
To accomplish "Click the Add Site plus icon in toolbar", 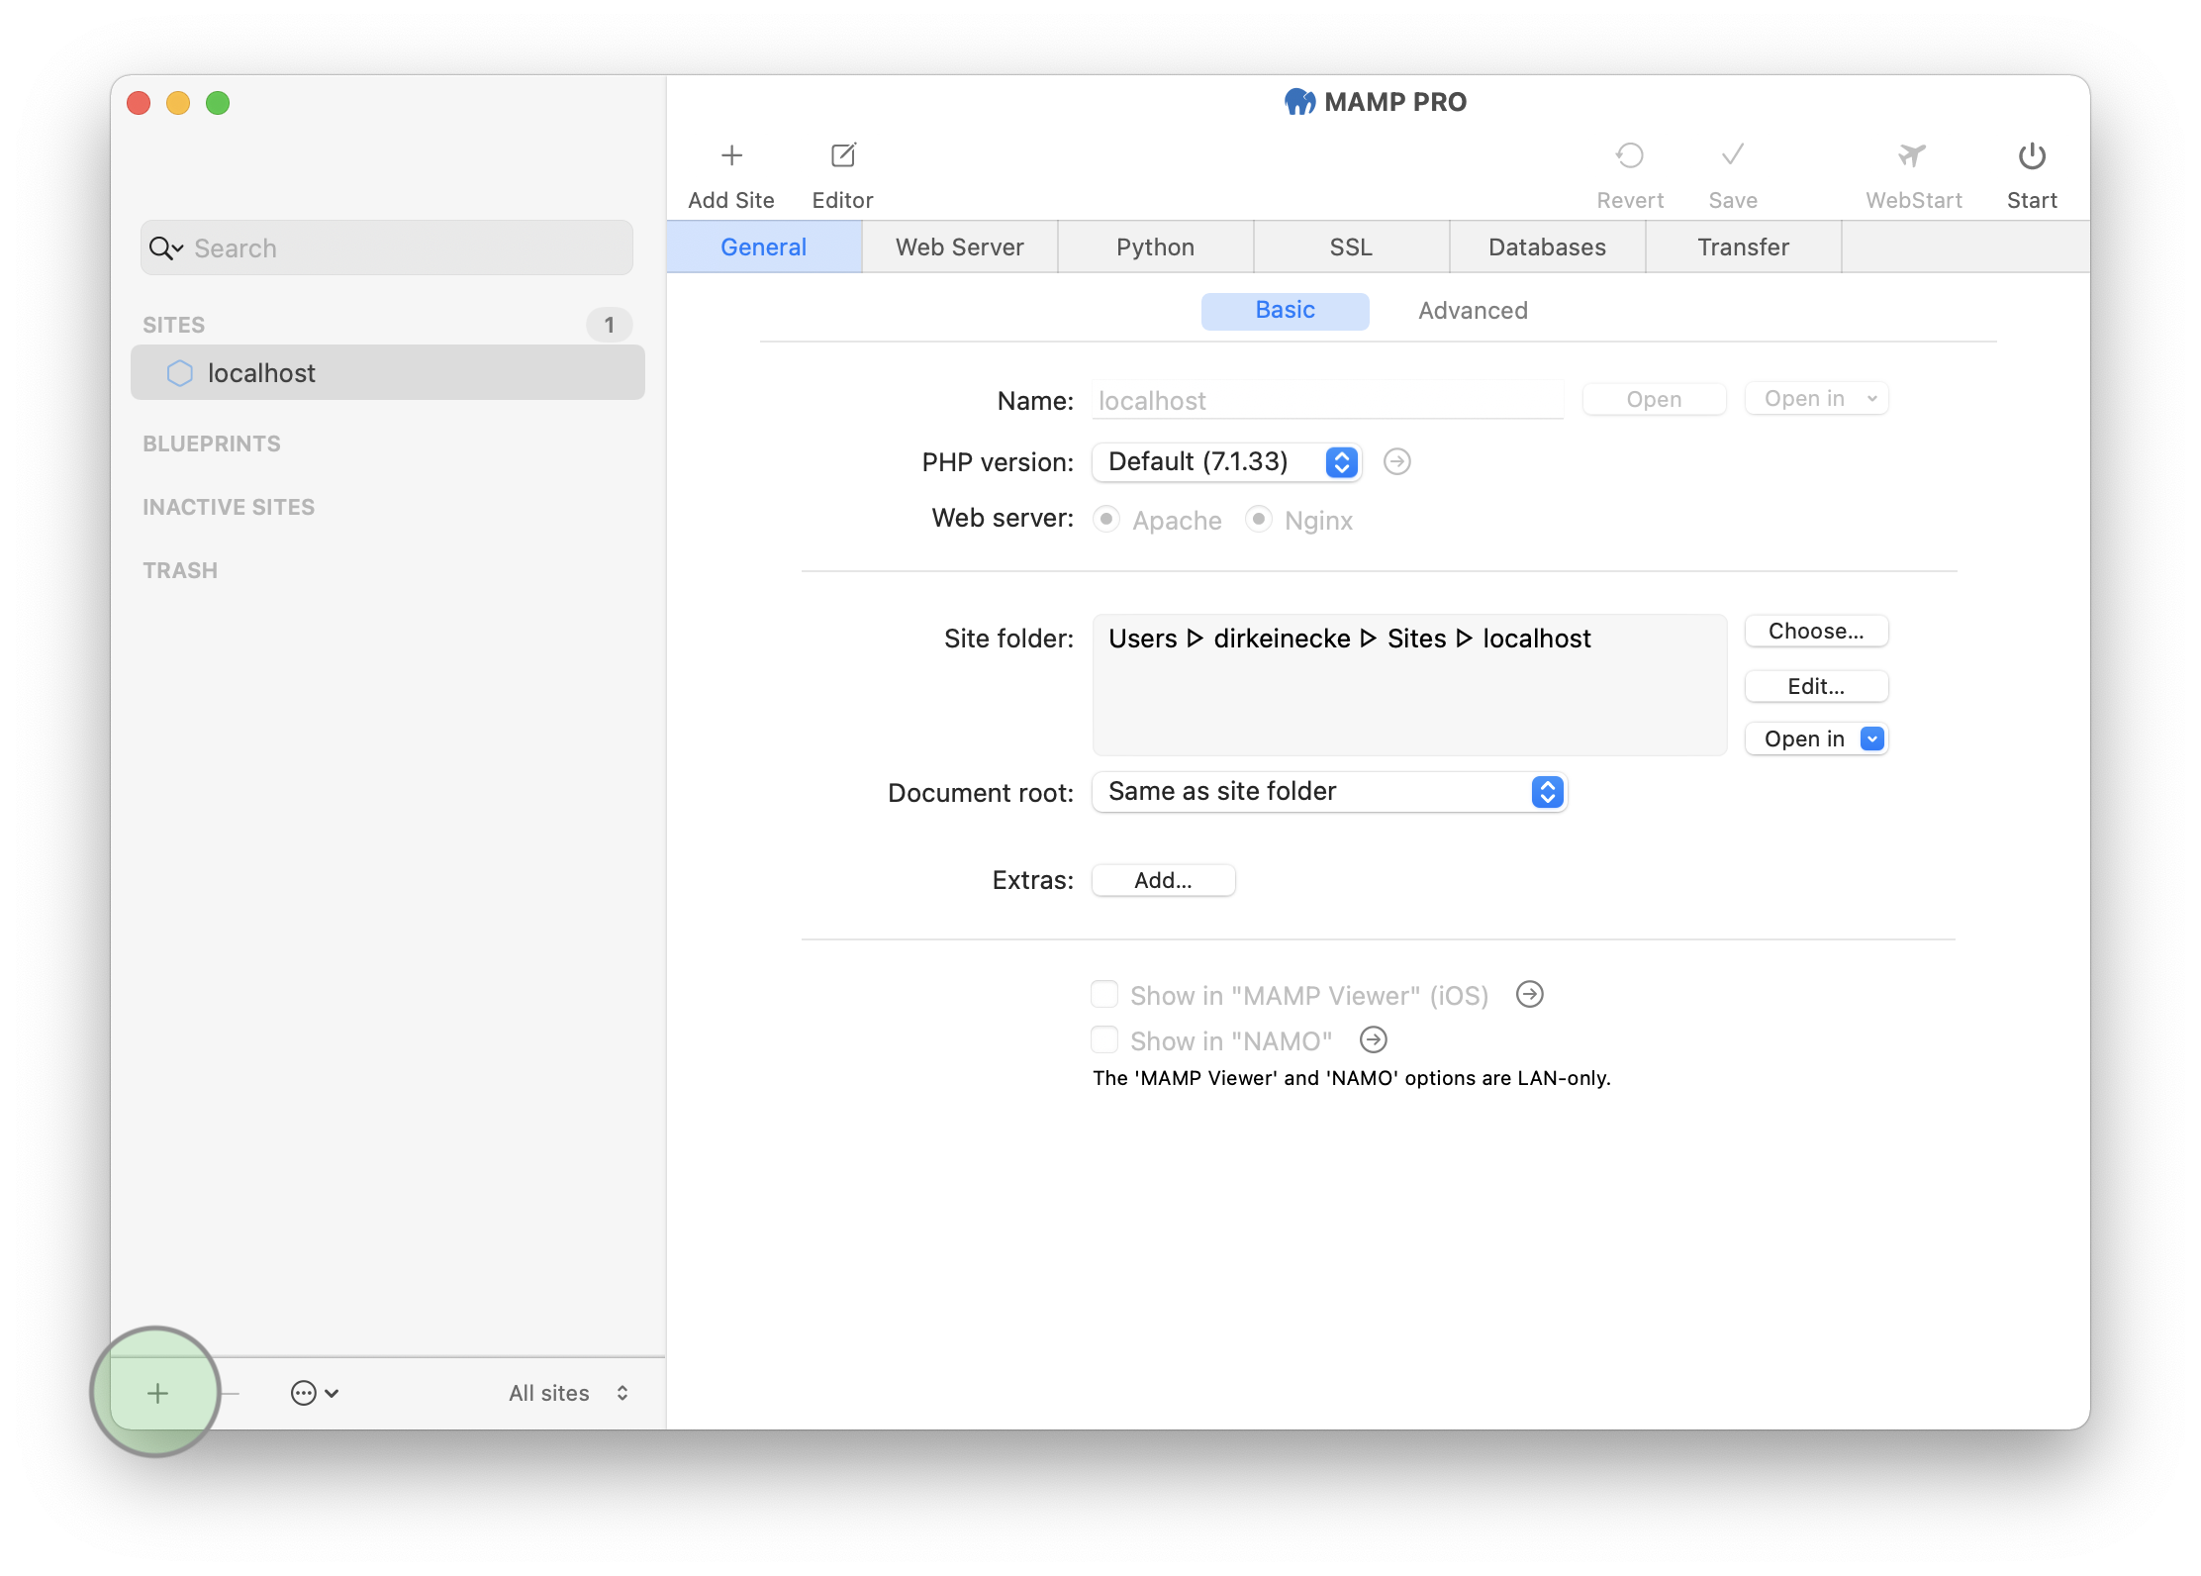I will click(x=731, y=155).
